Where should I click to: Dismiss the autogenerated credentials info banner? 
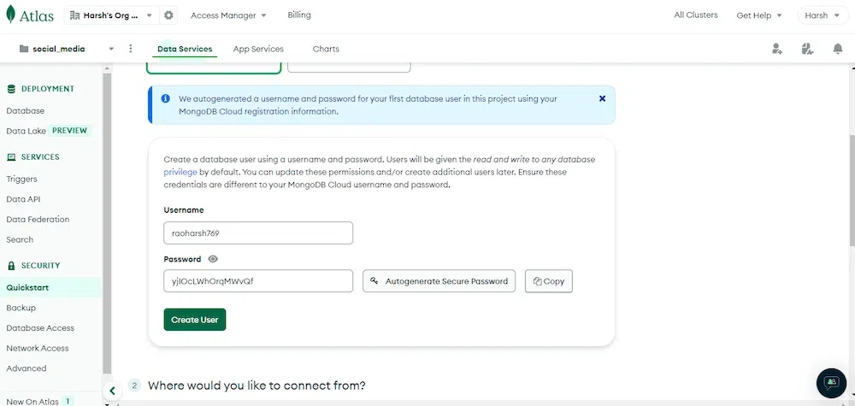[602, 98]
